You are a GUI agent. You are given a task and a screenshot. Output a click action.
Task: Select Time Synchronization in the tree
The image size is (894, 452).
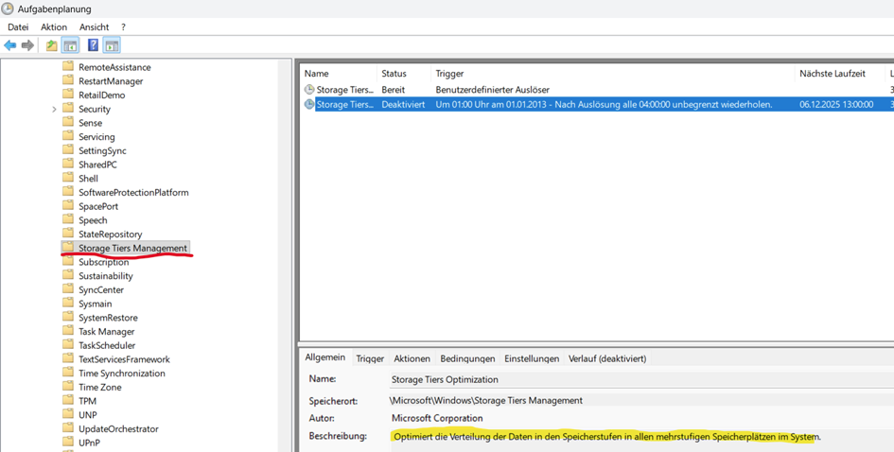click(122, 373)
